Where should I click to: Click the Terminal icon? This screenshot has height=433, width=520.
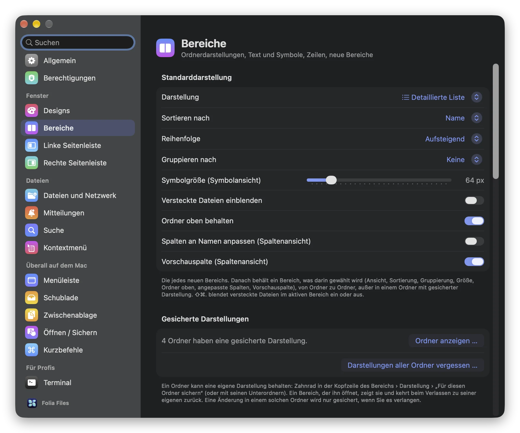pos(32,383)
